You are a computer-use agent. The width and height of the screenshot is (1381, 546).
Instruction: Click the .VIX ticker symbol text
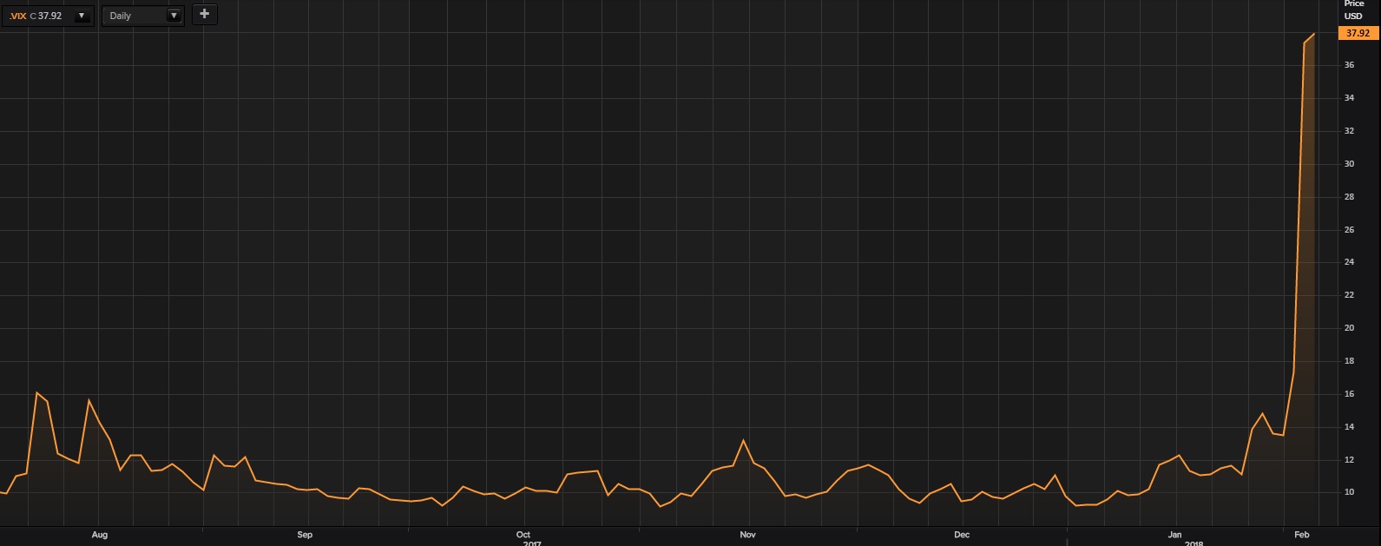17,16
